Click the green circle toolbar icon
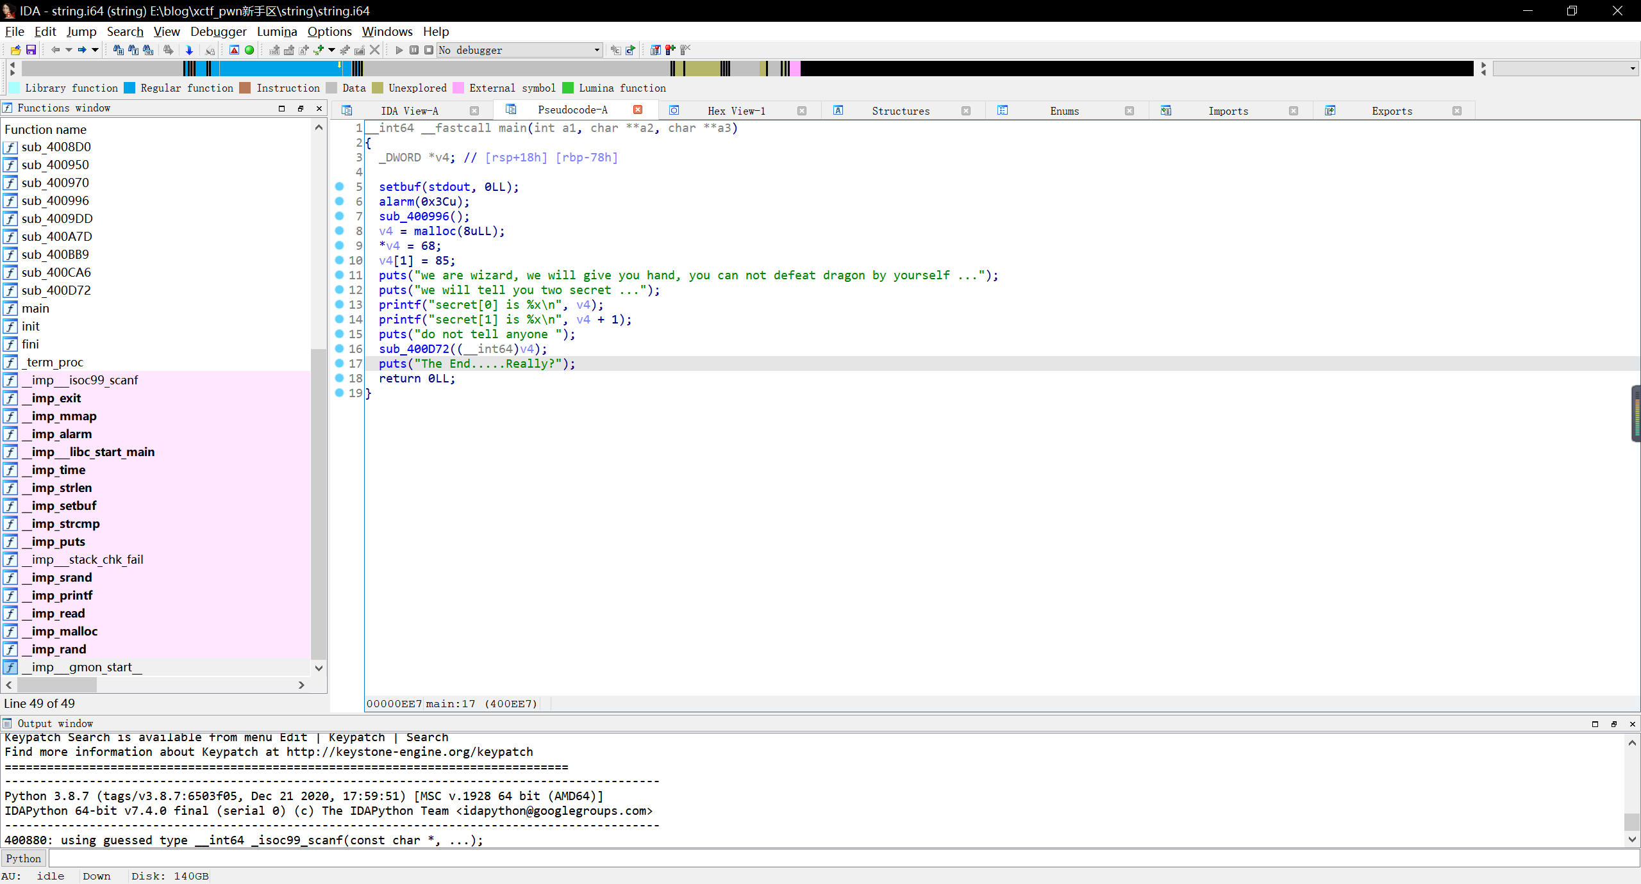The width and height of the screenshot is (1641, 884). tap(249, 50)
